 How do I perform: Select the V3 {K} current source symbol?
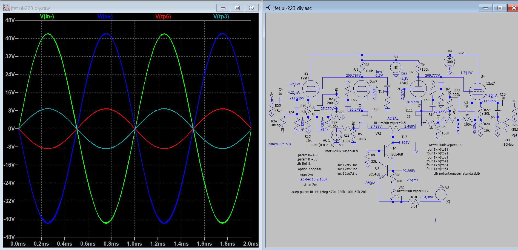click(441, 194)
